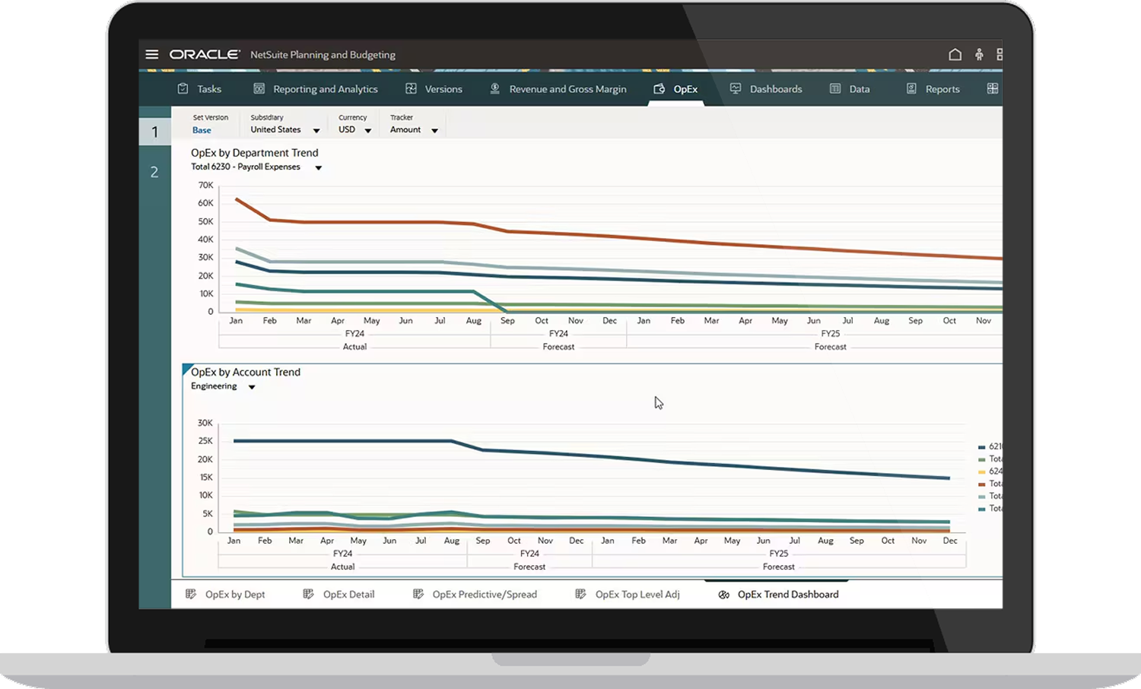The height and width of the screenshot is (689, 1141).
Task: Expand the Tracker Amount dropdown
Action: point(434,131)
